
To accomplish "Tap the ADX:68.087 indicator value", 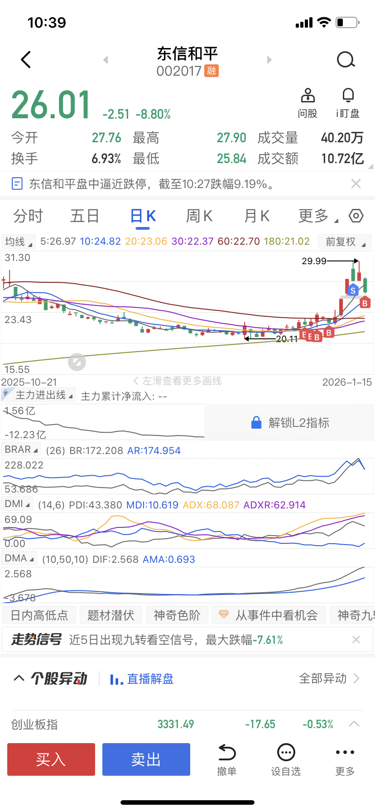I will click(x=211, y=505).
